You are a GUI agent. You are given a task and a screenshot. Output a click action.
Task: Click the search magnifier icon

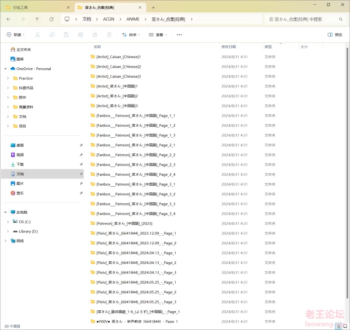point(341,19)
